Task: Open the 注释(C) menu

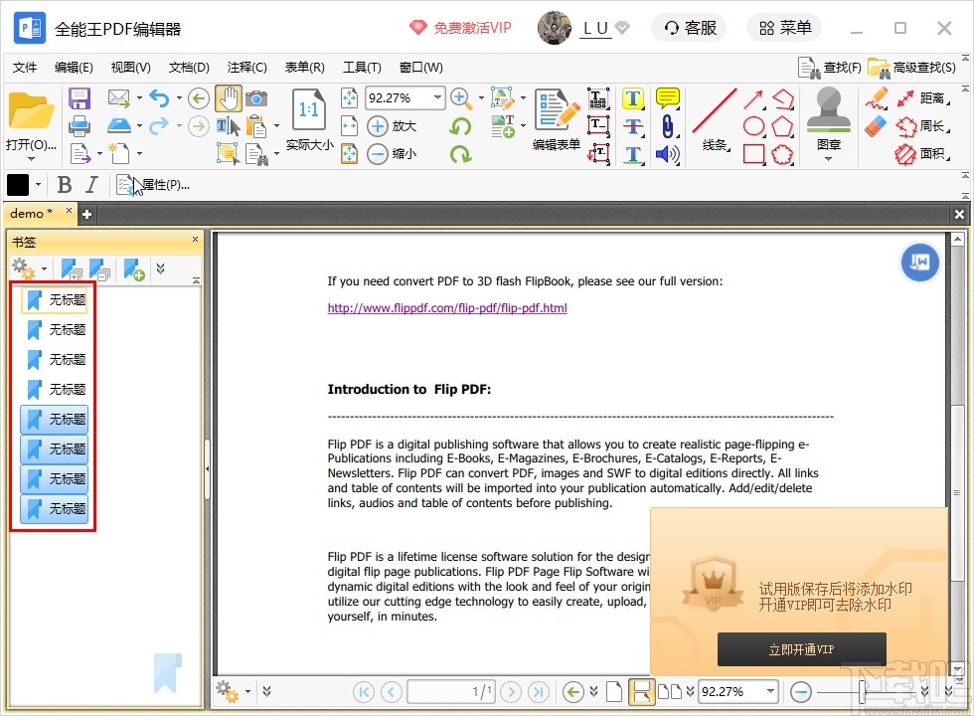Action: point(246,68)
